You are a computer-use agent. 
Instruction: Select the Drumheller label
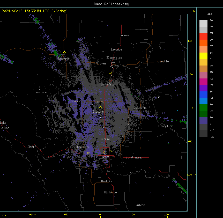click(165, 126)
